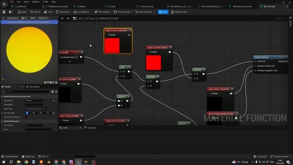Open the Asset menu
This screenshot has width=293, height=165.
point(27,2)
